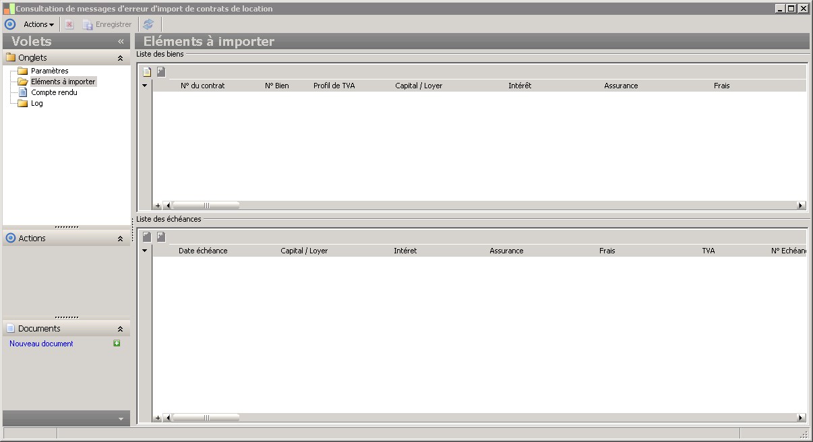The height and width of the screenshot is (442, 813).
Task: Click the Profil de TVA column header
Action: pyautogui.click(x=334, y=86)
